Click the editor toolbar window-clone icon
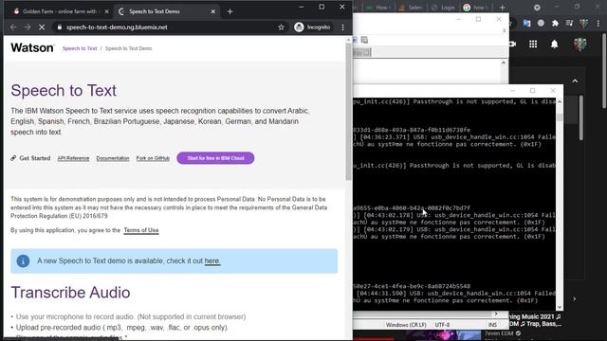 pos(364,40)
